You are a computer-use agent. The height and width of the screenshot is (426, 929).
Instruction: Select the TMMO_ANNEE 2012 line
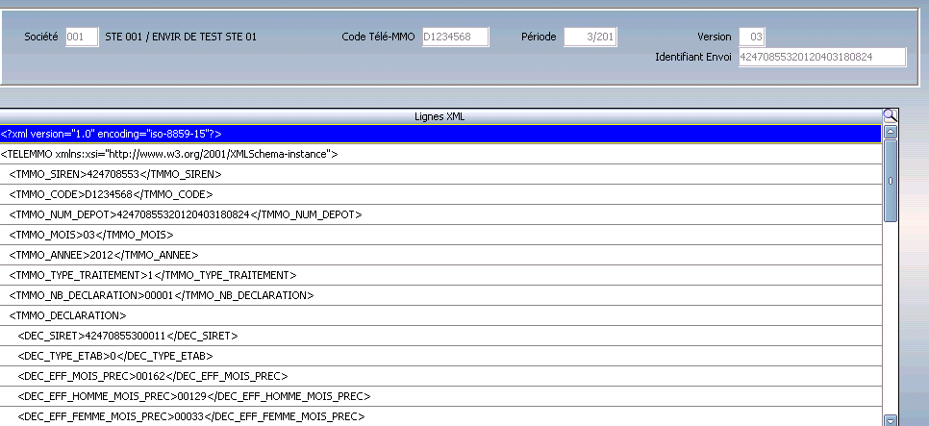(441, 255)
